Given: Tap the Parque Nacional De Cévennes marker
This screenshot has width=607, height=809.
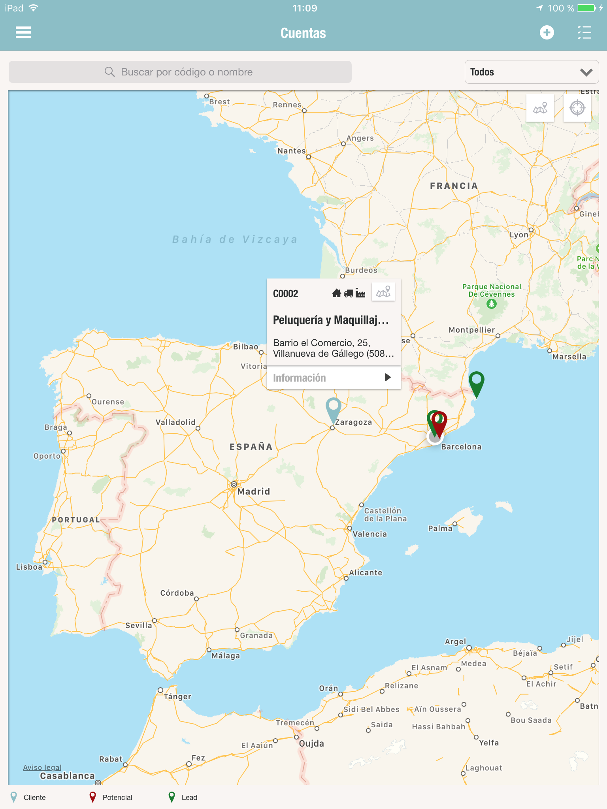Looking at the screenshot, I should [492, 304].
